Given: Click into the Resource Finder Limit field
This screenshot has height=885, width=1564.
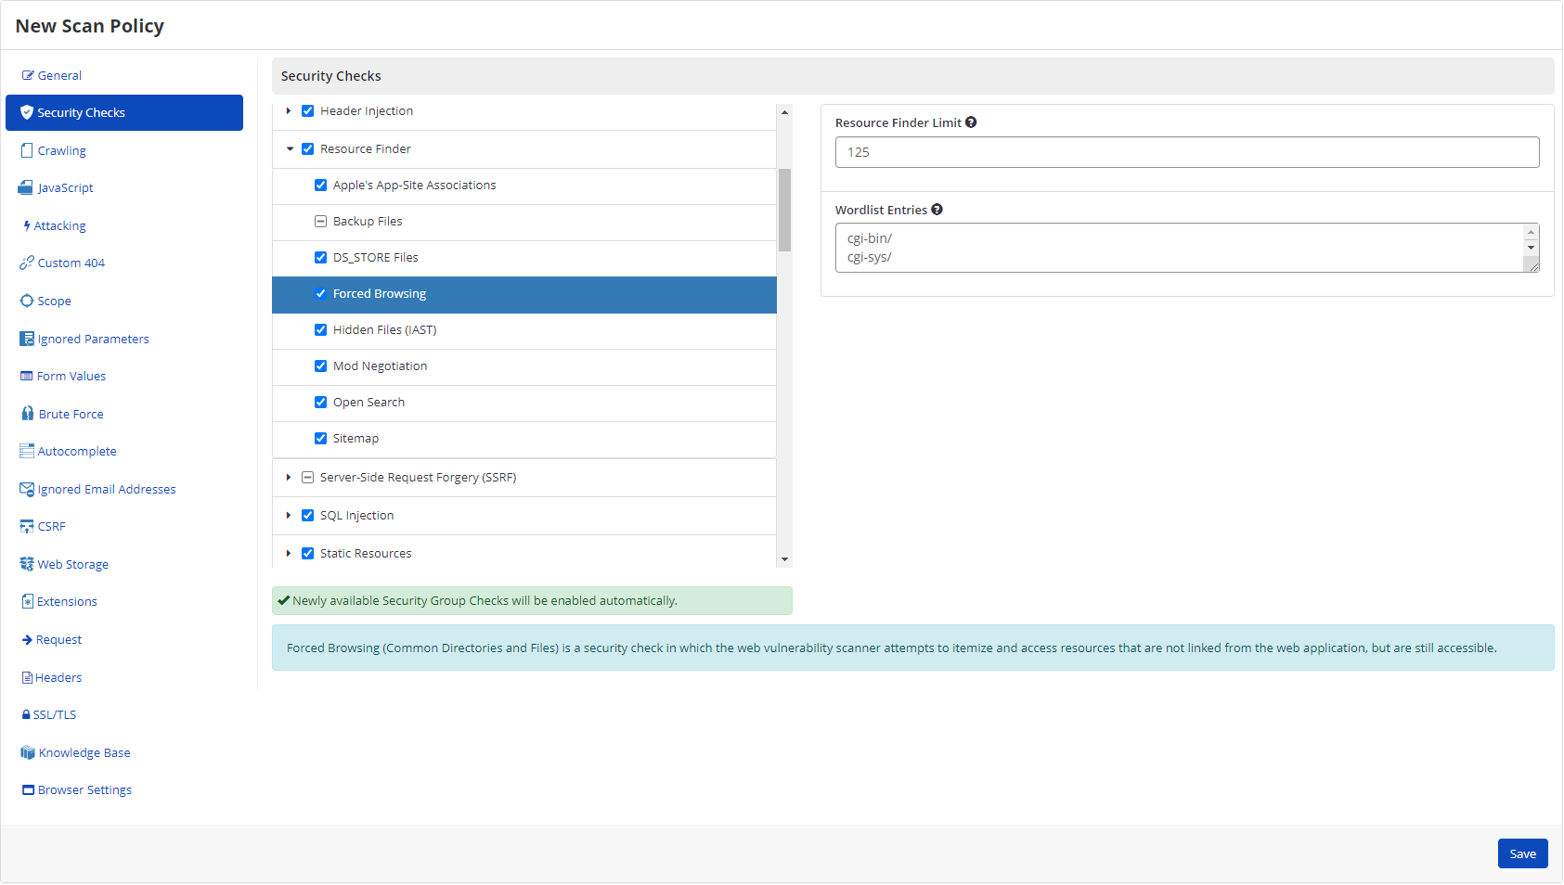Looking at the screenshot, I should (1186, 152).
